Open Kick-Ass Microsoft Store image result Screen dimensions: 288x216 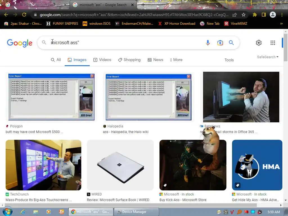[193, 165]
